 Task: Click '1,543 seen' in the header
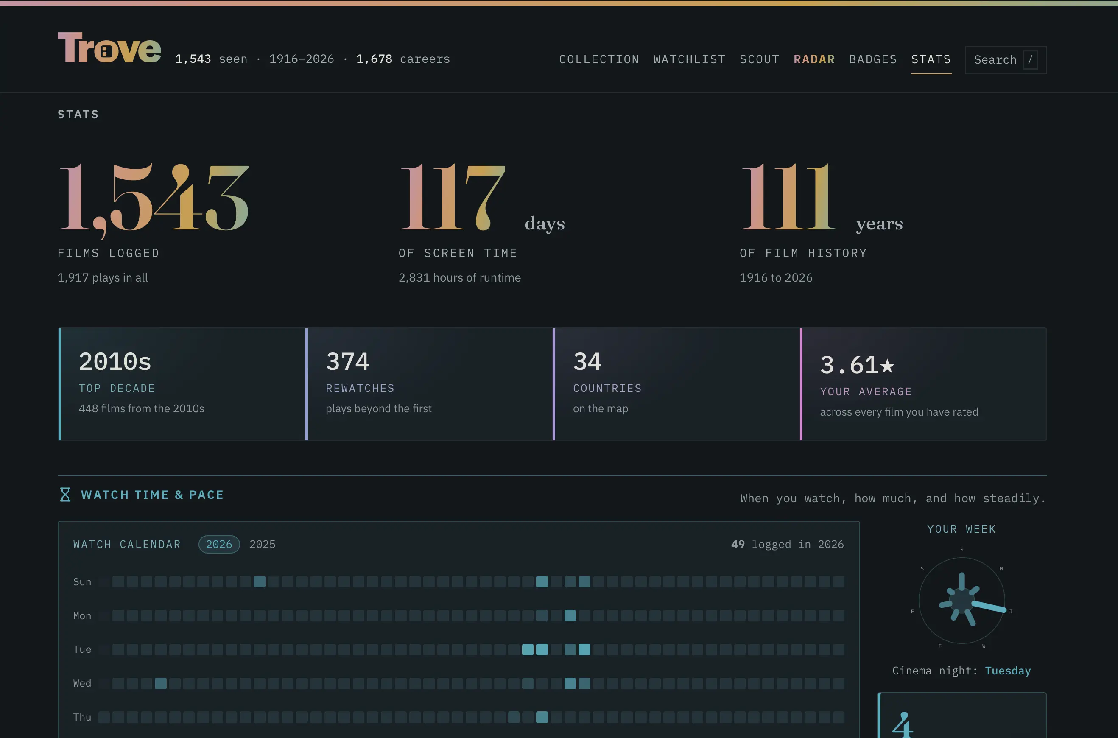click(211, 59)
